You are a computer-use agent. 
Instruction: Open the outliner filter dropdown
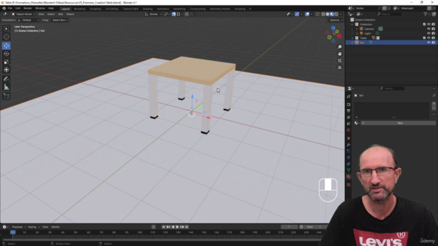[x=426, y=14]
